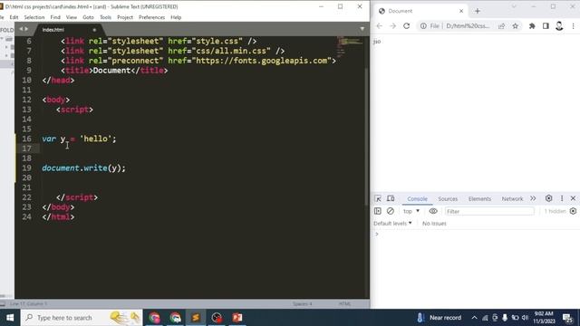Click Chrome forward arrow
The width and height of the screenshot is (580, 326).
(x=392, y=26)
